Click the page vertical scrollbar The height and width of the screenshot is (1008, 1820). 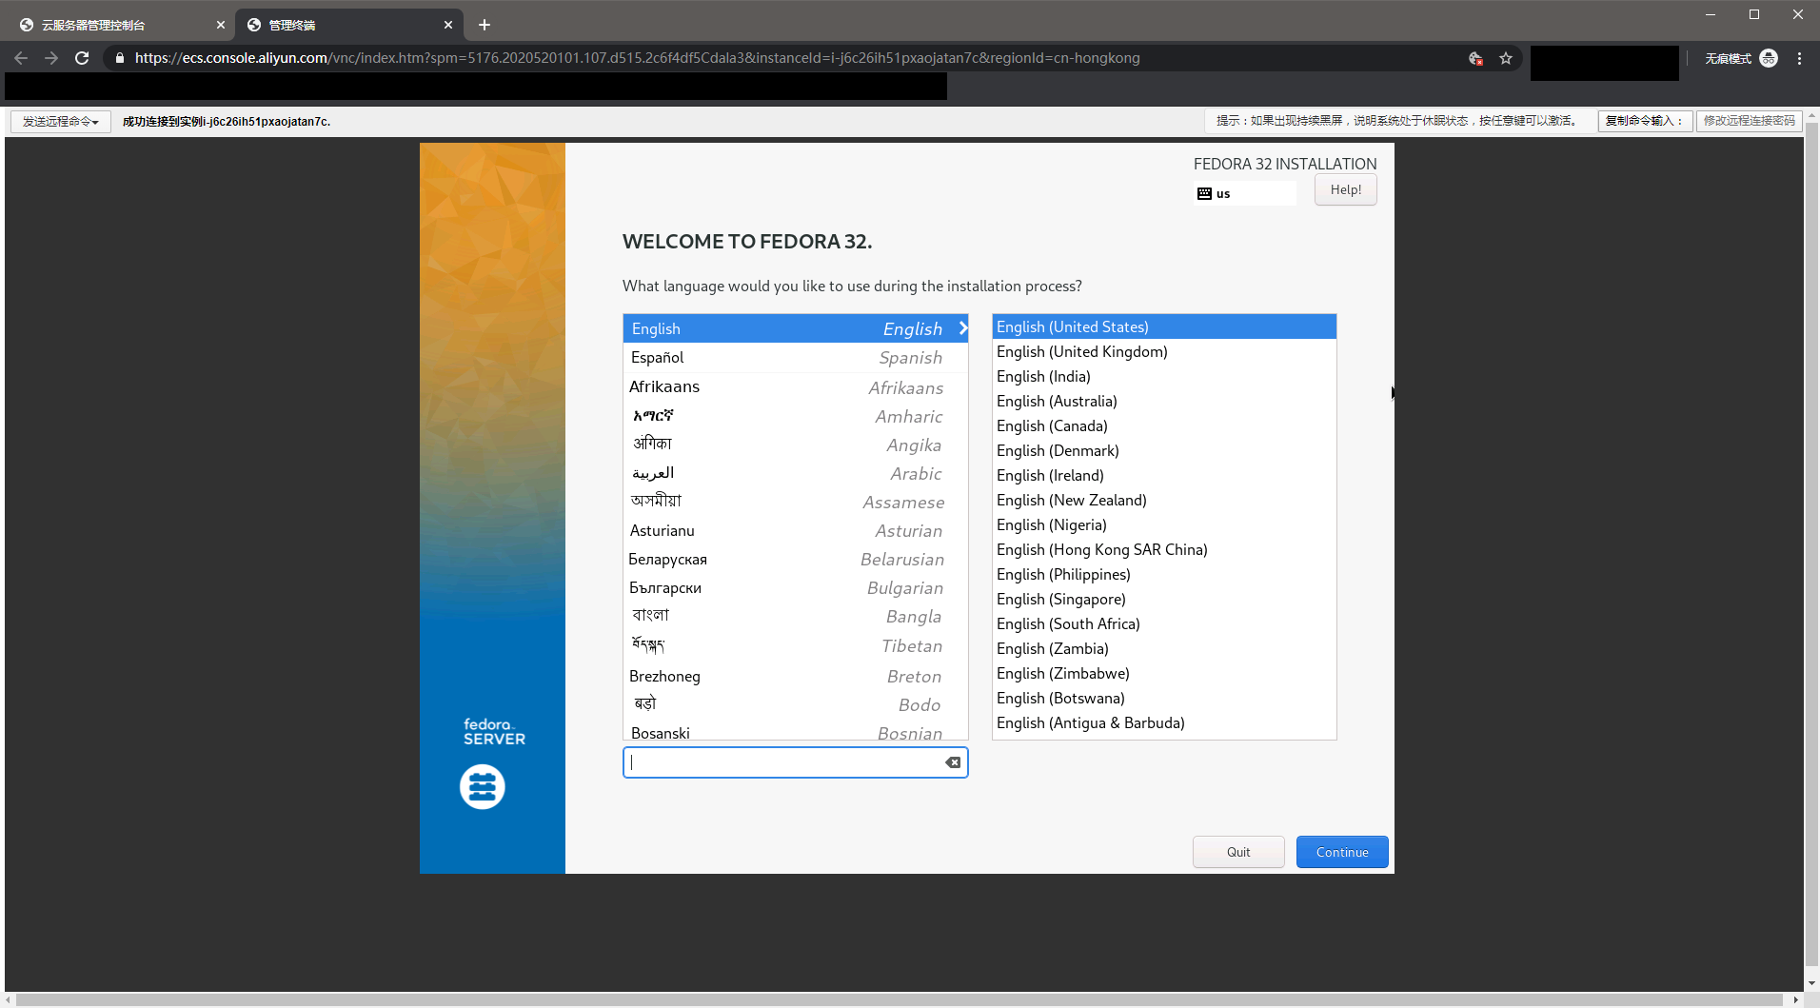coord(1811,543)
